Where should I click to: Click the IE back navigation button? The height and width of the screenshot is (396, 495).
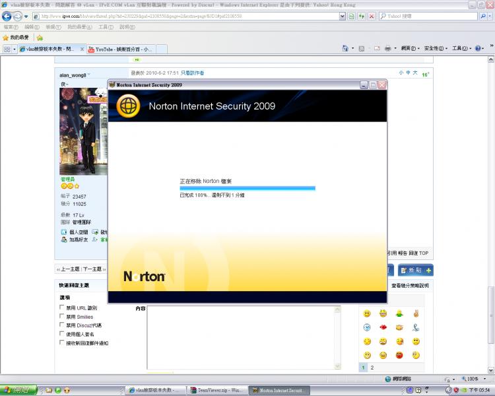coord(8,16)
